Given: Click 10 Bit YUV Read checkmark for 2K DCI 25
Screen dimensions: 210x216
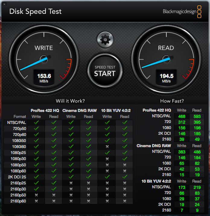Looking at the screenshot, I should pos(125,177).
